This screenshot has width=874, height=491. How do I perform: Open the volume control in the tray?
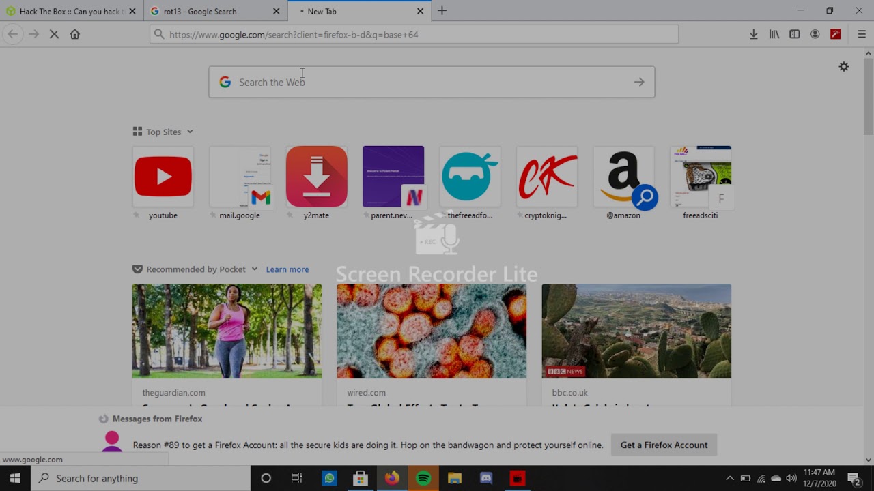click(x=791, y=478)
